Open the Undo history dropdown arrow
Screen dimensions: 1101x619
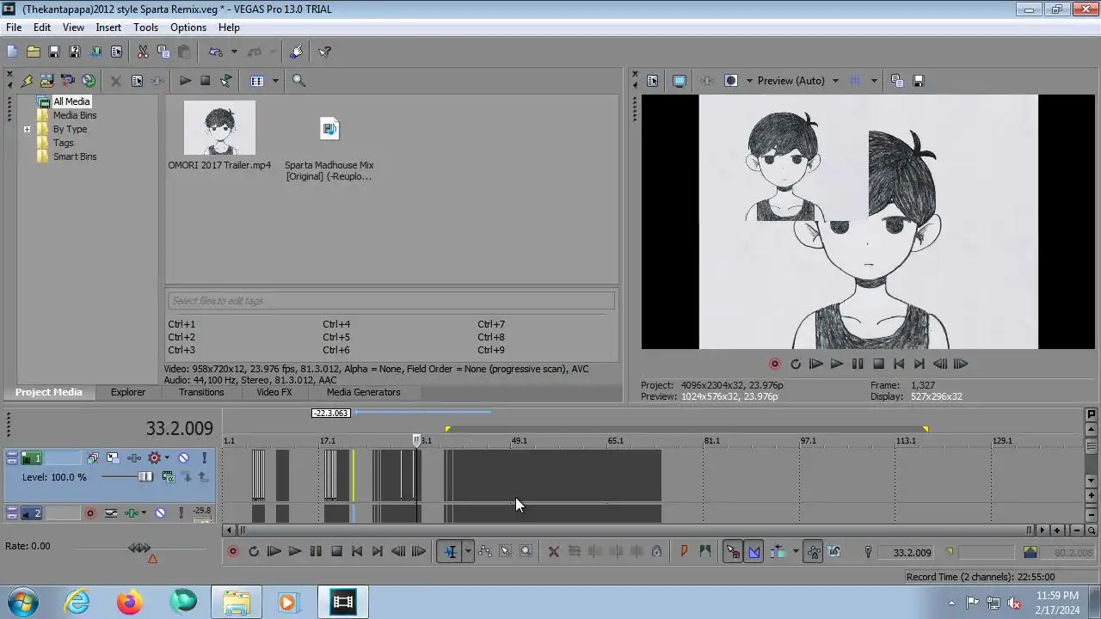tap(234, 52)
